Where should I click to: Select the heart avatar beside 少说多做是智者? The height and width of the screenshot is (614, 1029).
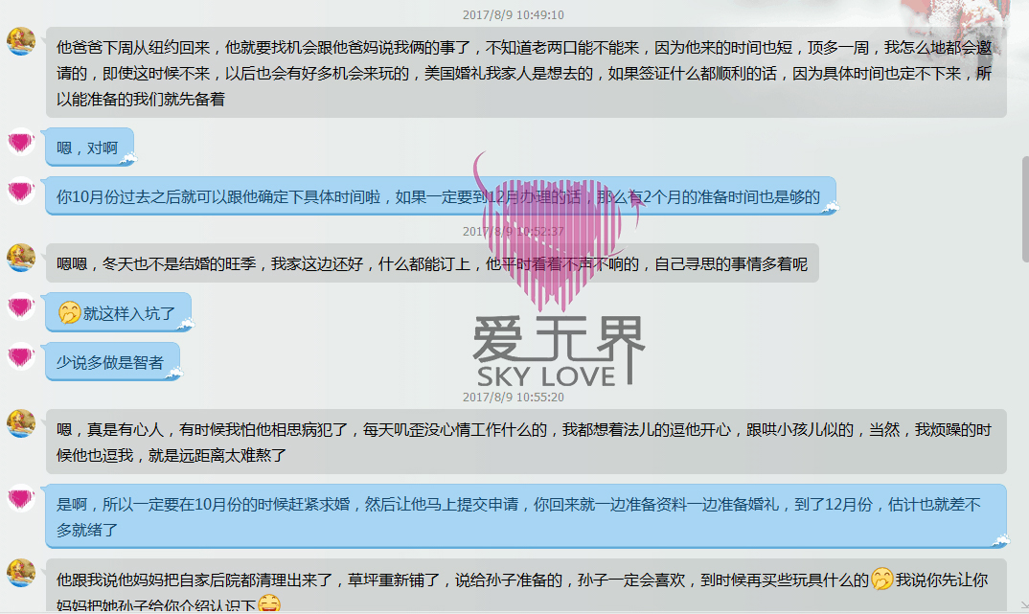tap(21, 357)
